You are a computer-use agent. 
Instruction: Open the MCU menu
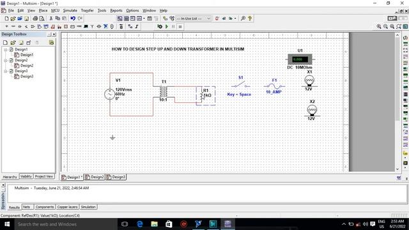pyautogui.click(x=55, y=10)
